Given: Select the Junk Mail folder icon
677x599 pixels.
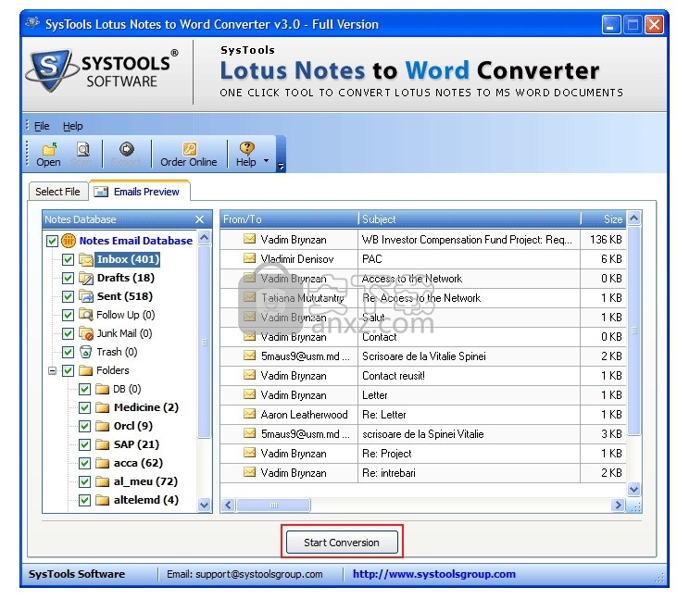Looking at the screenshot, I should [86, 333].
